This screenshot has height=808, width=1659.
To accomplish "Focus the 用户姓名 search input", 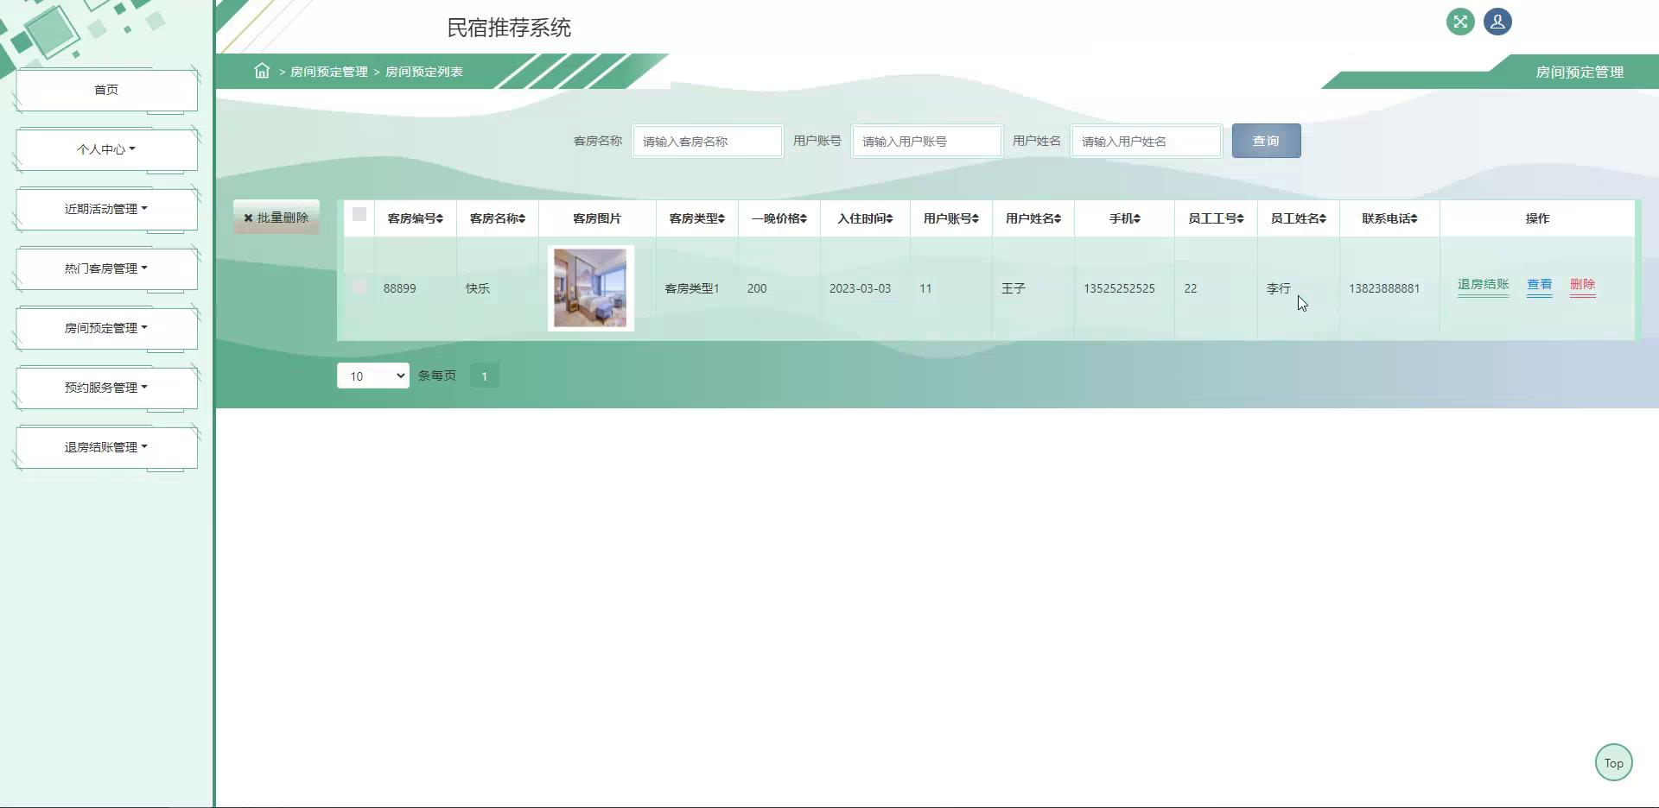I will [x=1147, y=141].
